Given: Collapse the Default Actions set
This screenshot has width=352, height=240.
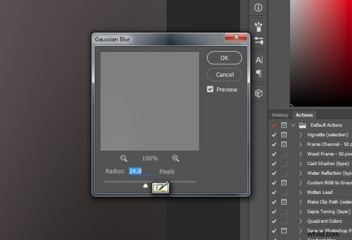Looking at the screenshot, I should coord(293,125).
